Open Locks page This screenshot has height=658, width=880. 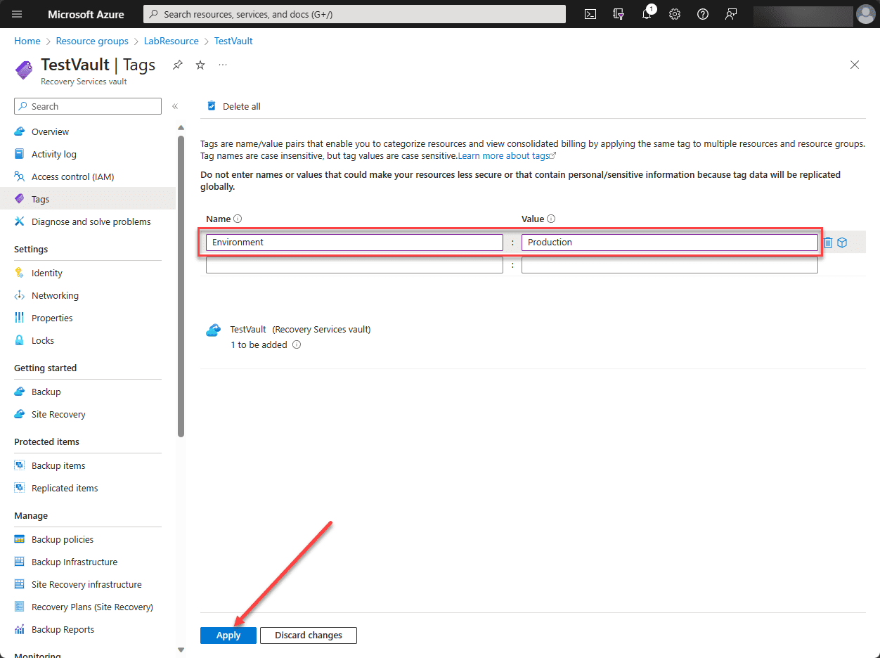coord(43,340)
